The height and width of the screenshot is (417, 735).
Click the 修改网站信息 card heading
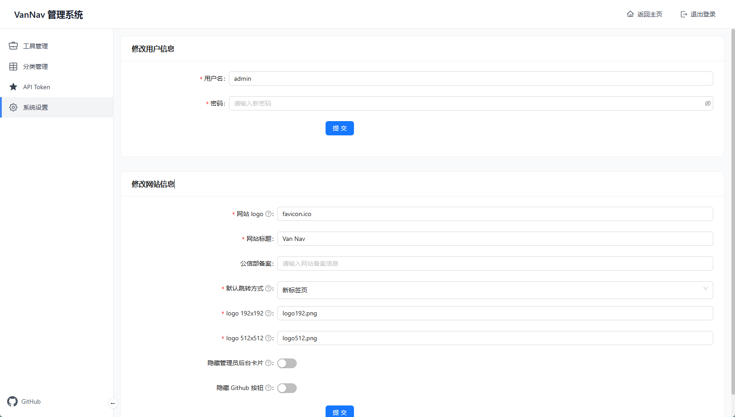pyautogui.click(x=153, y=184)
